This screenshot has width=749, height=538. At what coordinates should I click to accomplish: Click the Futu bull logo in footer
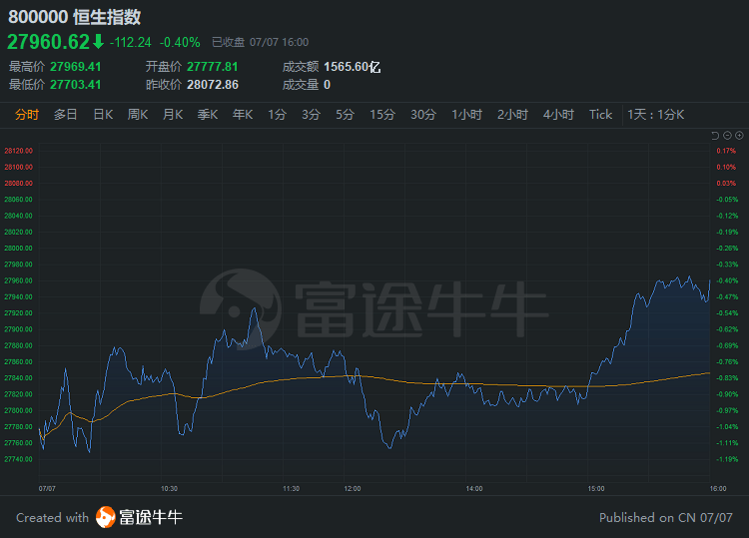tap(106, 517)
